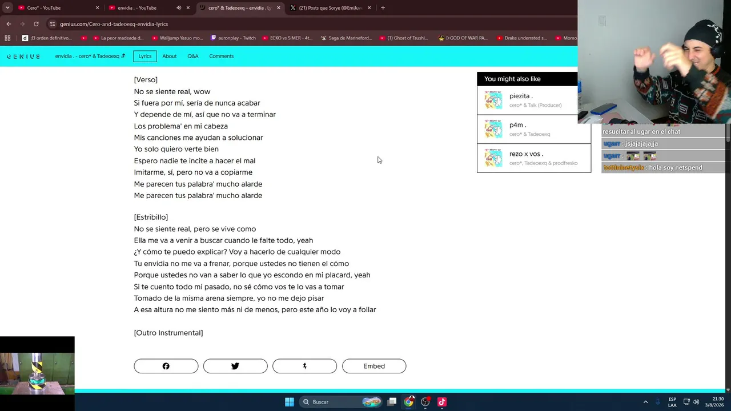
Task: Open the Q&A section
Action: pyautogui.click(x=193, y=56)
